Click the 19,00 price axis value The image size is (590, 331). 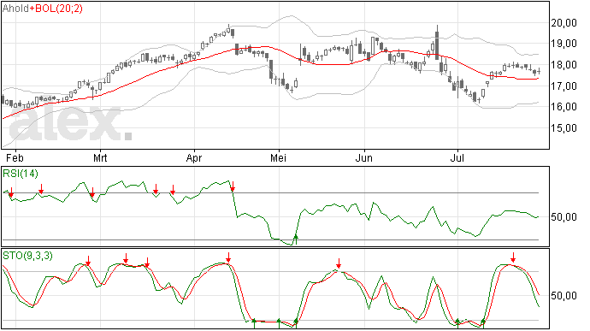(x=564, y=44)
